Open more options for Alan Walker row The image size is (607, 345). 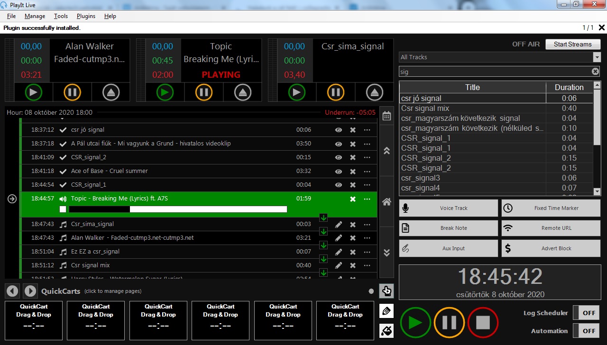click(367, 238)
